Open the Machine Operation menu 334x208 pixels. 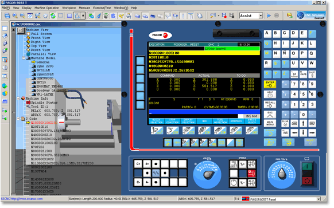point(47,8)
